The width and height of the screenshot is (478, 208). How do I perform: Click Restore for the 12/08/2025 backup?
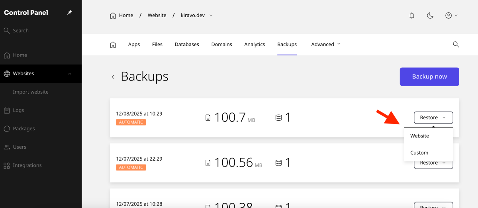pyautogui.click(x=433, y=118)
